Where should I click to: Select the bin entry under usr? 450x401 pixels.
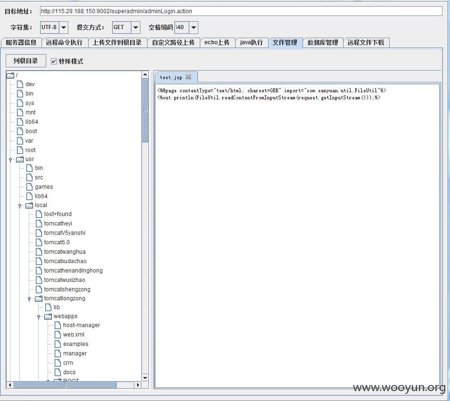point(39,168)
